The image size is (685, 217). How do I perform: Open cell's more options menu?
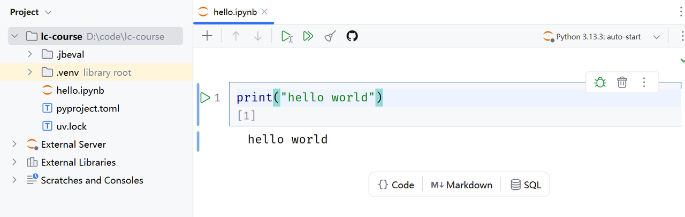click(644, 82)
